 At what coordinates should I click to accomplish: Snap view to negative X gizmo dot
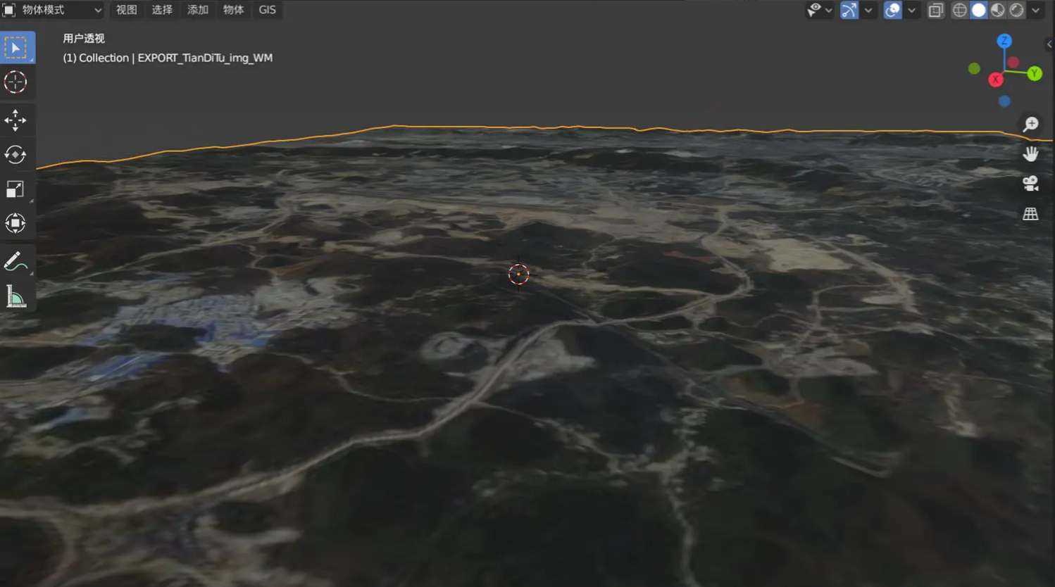(x=1013, y=63)
